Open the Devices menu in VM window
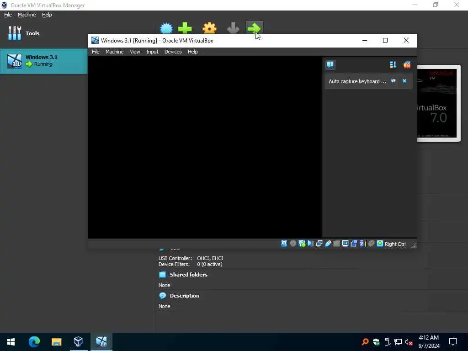 173,52
